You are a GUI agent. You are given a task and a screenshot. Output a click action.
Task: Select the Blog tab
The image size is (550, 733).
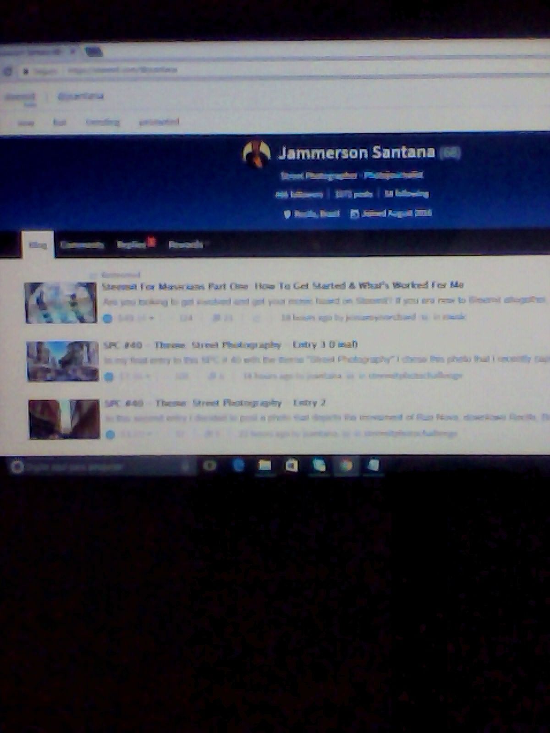pyautogui.click(x=38, y=245)
